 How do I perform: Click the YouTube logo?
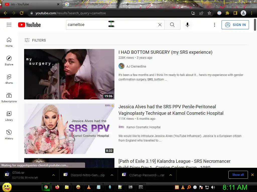pyautogui.click(x=29, y=25)
